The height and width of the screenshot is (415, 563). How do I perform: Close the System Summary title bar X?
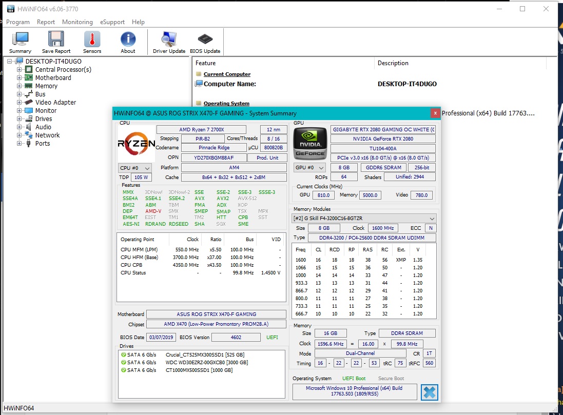point(435,113)
